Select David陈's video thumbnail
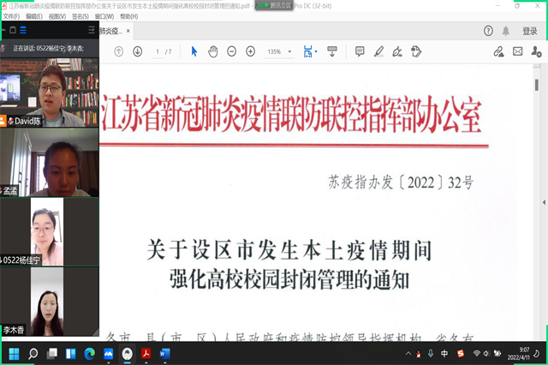 point(49,90)
